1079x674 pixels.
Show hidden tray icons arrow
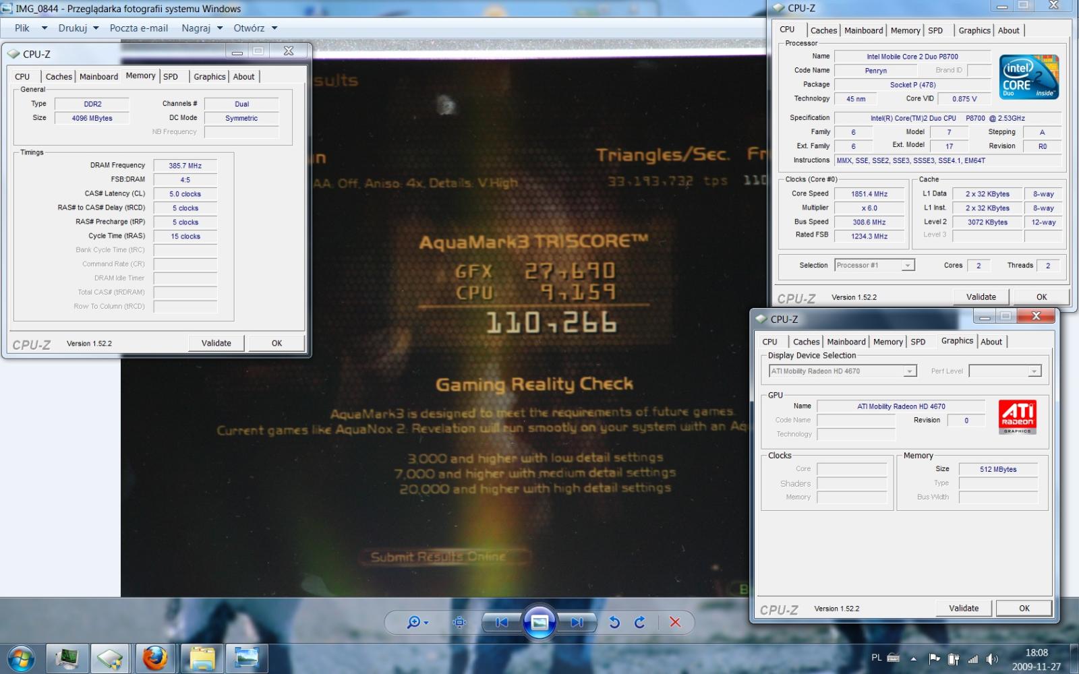pos(913,659)
